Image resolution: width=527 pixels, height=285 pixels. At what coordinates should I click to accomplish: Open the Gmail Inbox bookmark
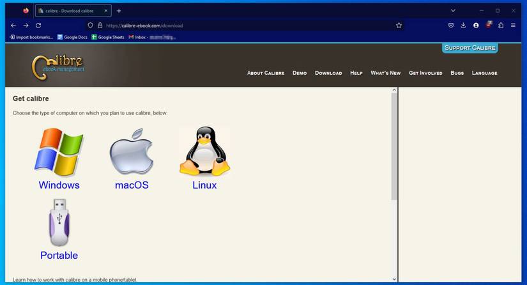[x=152, y=37]
